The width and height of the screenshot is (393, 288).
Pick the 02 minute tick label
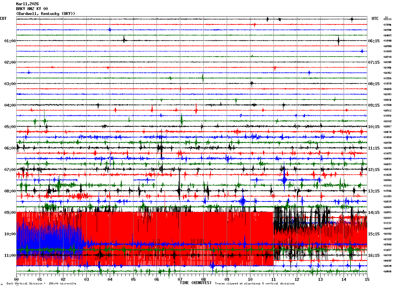coord(63,279)
